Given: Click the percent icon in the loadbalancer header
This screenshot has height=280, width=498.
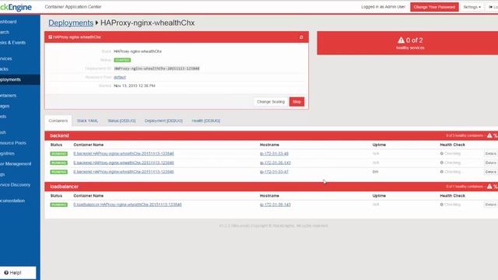Looking at the screenshot, I should pyautogui.click(x=496, y=187).
